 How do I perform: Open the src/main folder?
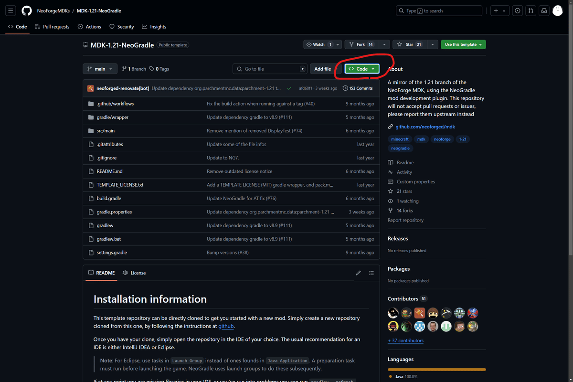click(x=106, y=130)
